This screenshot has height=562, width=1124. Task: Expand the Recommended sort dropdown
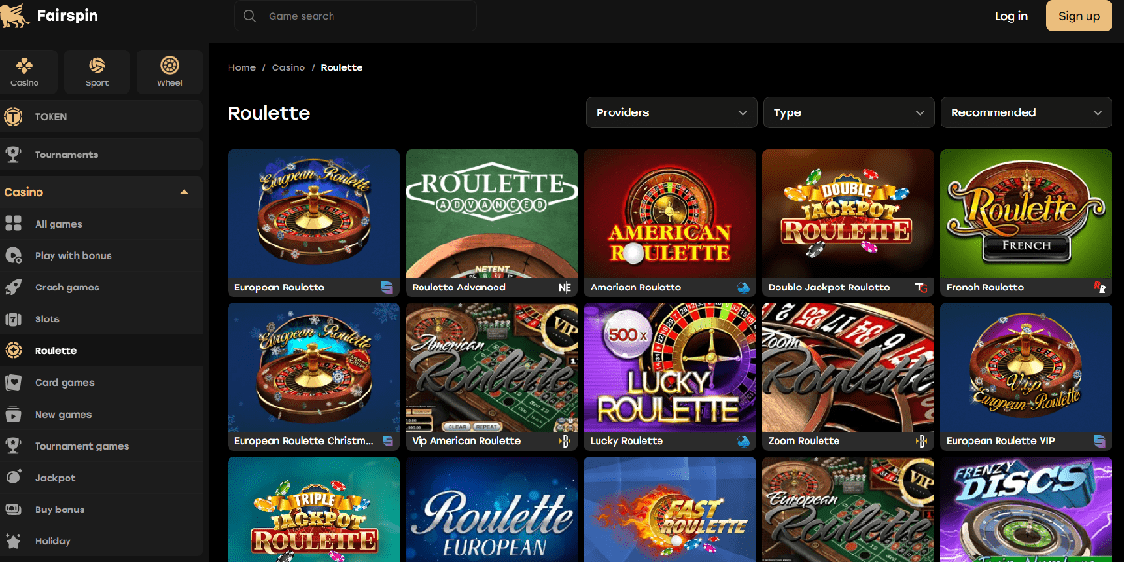tap(1026, 112)
